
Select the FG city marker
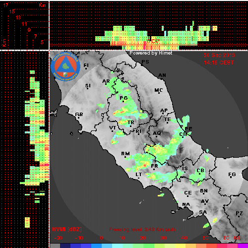pyautogui.click(x=231, y=178)
